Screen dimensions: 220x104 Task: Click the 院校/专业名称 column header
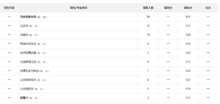(79, 8)
